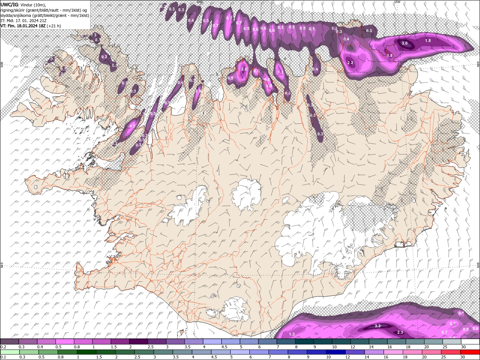Click the pale green 0.1 swatch in lower scale
The image size is (480, 360).
click(10, 352)
